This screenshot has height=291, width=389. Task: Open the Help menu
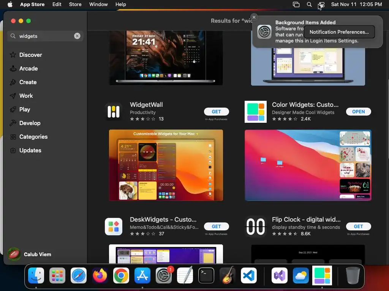120,4
